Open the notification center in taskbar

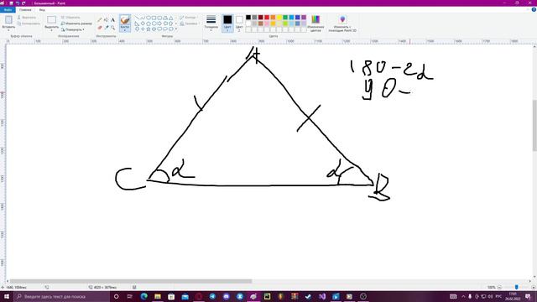pyautogui.click(x=528, y=296)
